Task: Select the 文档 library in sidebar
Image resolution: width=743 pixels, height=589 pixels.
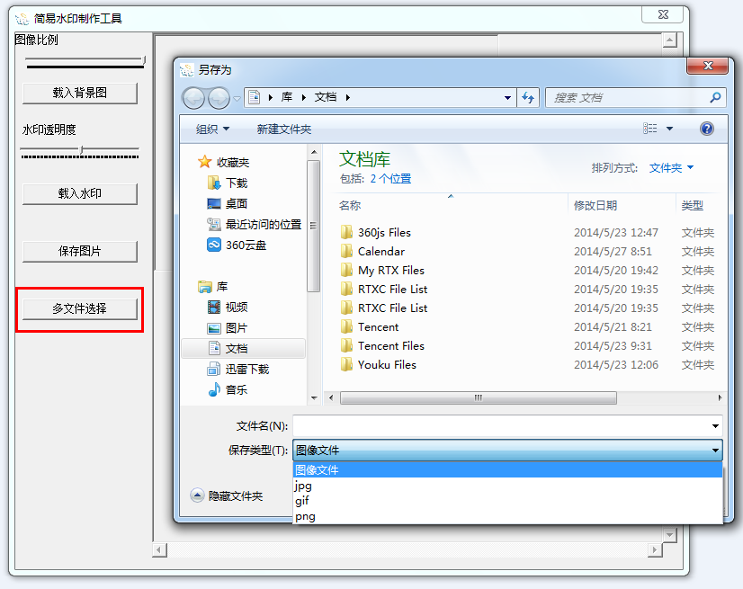Action: click(x=244, y=349)
